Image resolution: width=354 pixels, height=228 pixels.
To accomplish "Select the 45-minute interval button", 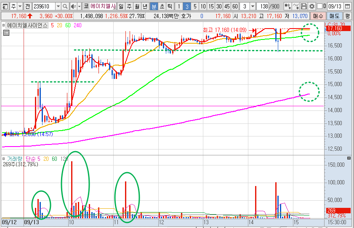I will [x=227, y=6].
